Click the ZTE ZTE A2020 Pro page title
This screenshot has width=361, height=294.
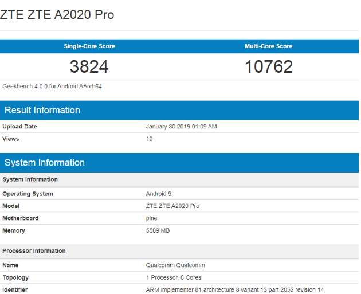tap(57, 15)
